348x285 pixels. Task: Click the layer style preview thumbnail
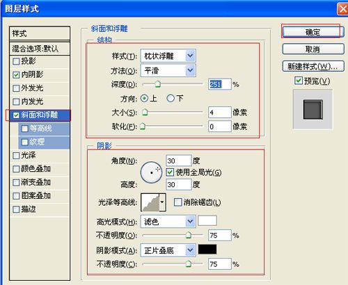313,109
